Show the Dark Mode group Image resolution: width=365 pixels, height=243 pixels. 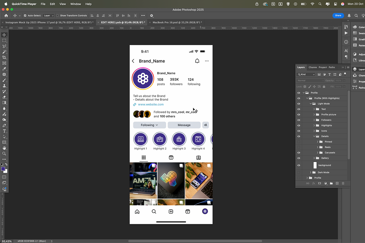299,173
